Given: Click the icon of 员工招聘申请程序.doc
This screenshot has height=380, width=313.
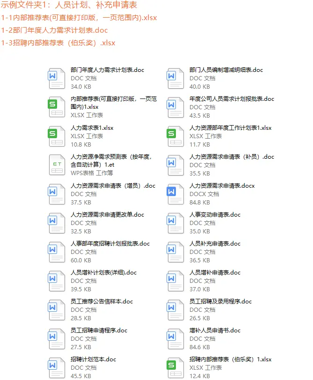Looking at the screenshot, I should coord(56,338).
